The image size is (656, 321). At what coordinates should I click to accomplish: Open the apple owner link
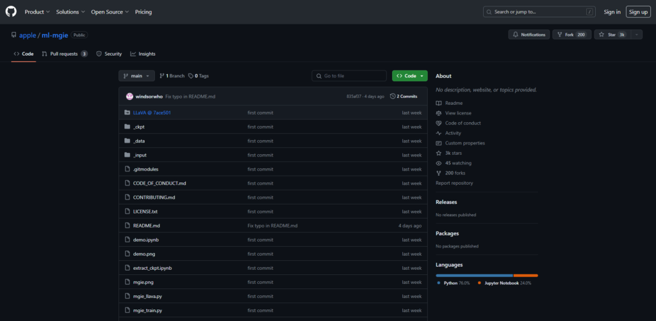pyautogui.click(x=28, y=35)
